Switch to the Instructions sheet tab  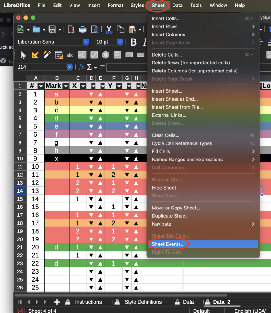coord(89,302)
